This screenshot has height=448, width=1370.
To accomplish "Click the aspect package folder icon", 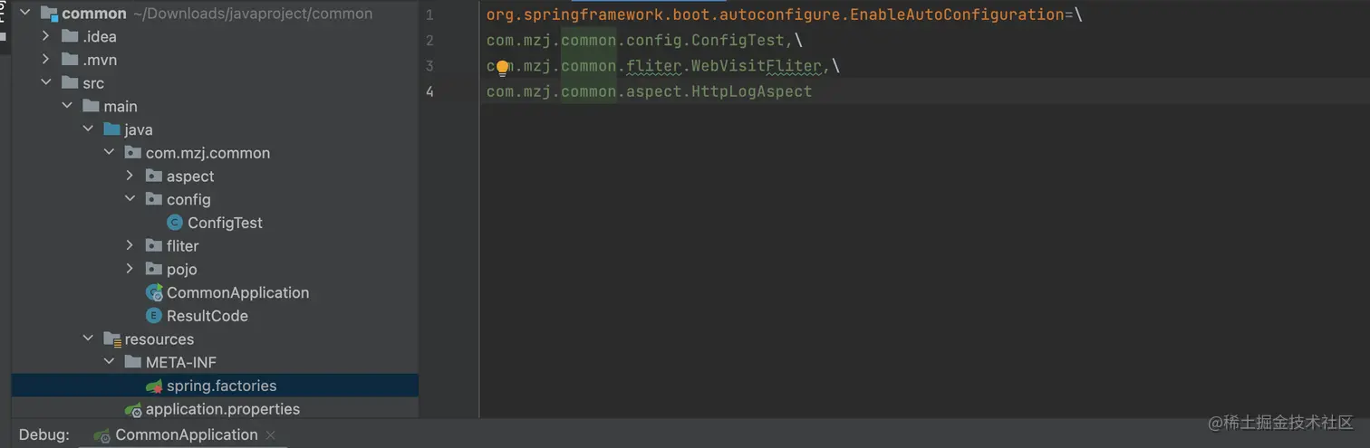I will pos(153,176).
